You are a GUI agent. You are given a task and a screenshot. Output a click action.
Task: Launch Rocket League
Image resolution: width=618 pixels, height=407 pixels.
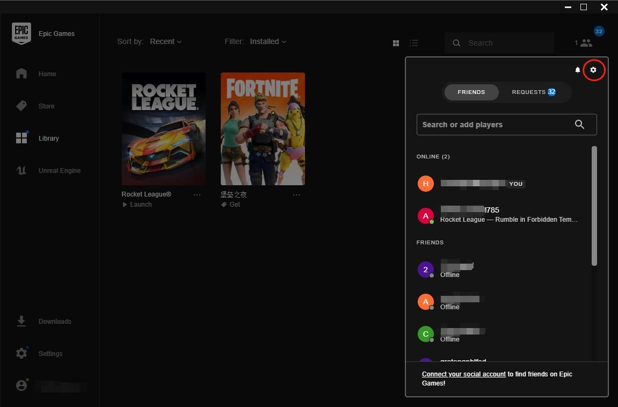[137, 204]
